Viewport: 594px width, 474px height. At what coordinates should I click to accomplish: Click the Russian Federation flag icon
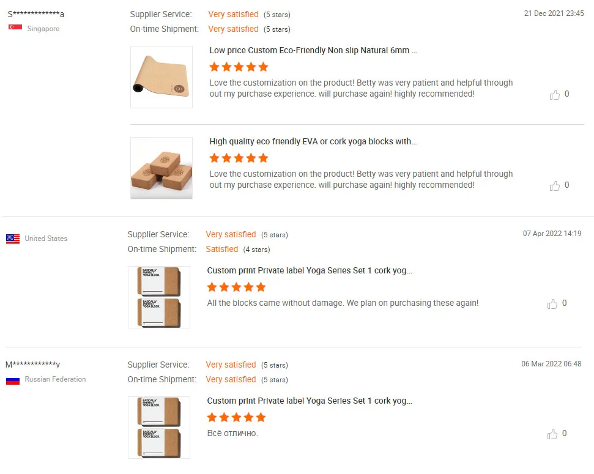point(13,380)
